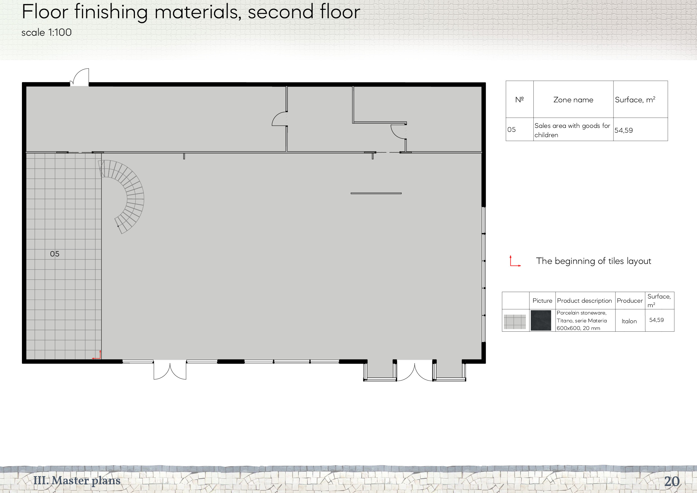Click the red tile layout start marker in the plan
This screenshot has width=697, height=493.
96,354
